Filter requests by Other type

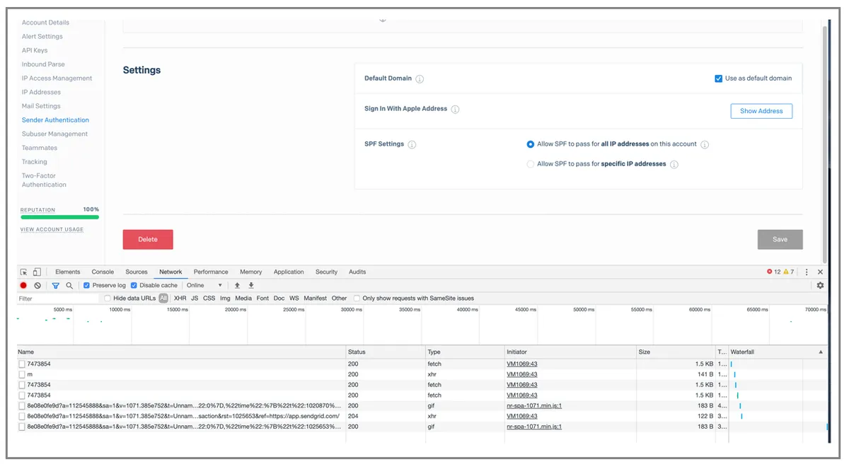click(340, 299)
